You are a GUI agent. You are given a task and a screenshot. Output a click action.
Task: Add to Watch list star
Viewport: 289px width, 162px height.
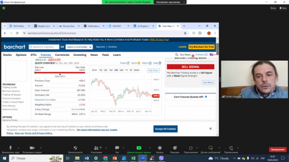tap(150, 63)
